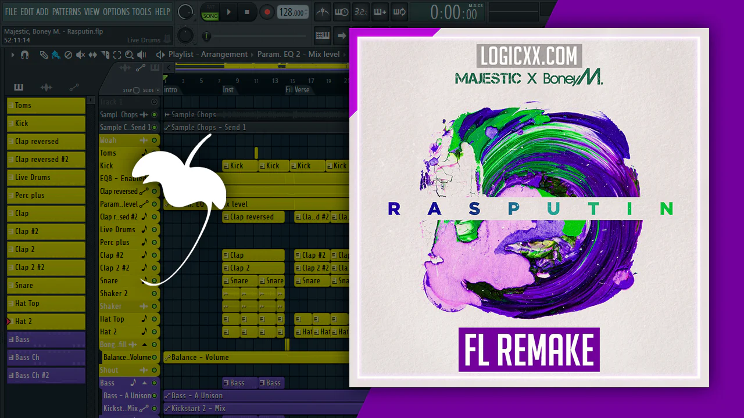
Task: Click the master volume knob
Action: (185, 11)
